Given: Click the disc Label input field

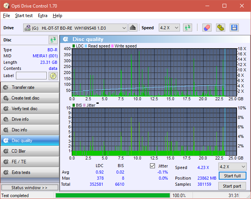Looking at the screenshot, I should 31,76.
